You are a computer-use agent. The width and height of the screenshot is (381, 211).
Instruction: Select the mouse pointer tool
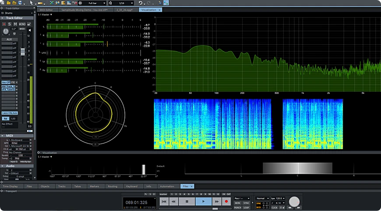(x=32, y=3)
